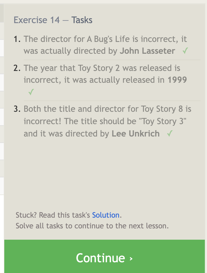Click the arrow chevron on the Continue button
Image resolution: width=207 pixels, height=273 pixels.
pos(131,258)
